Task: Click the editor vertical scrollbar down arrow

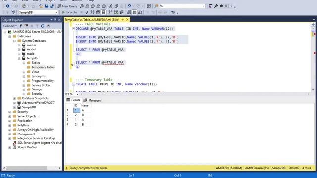Action: [x=313, y=90]
